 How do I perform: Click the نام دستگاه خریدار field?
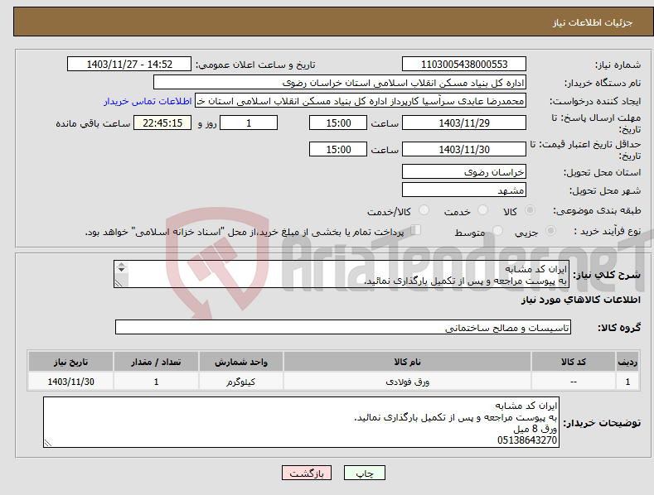pos(340,83)
